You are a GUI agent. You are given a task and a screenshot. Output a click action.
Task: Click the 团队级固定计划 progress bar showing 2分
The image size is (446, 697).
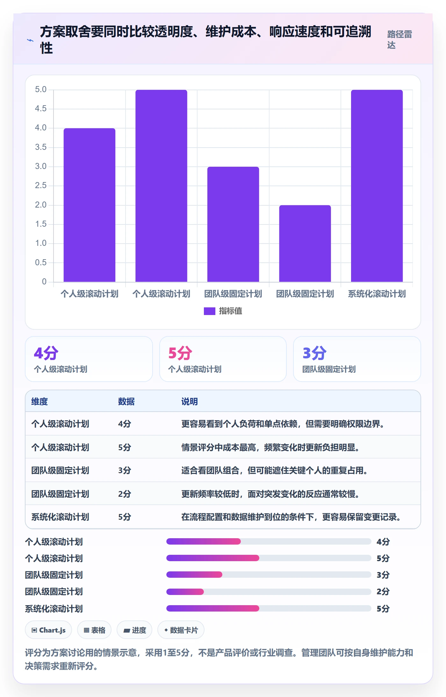pos(269,591)
